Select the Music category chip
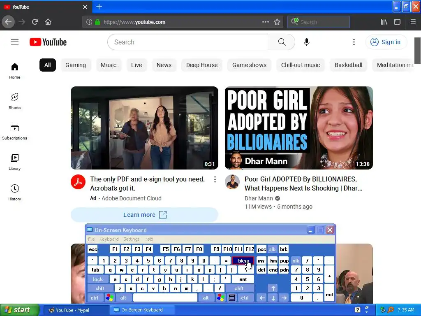421x316 pixels. click(x=109, y=65)
